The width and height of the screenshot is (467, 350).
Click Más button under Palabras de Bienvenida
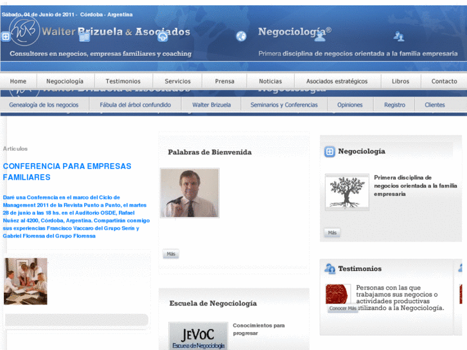(x=171, y=254)
